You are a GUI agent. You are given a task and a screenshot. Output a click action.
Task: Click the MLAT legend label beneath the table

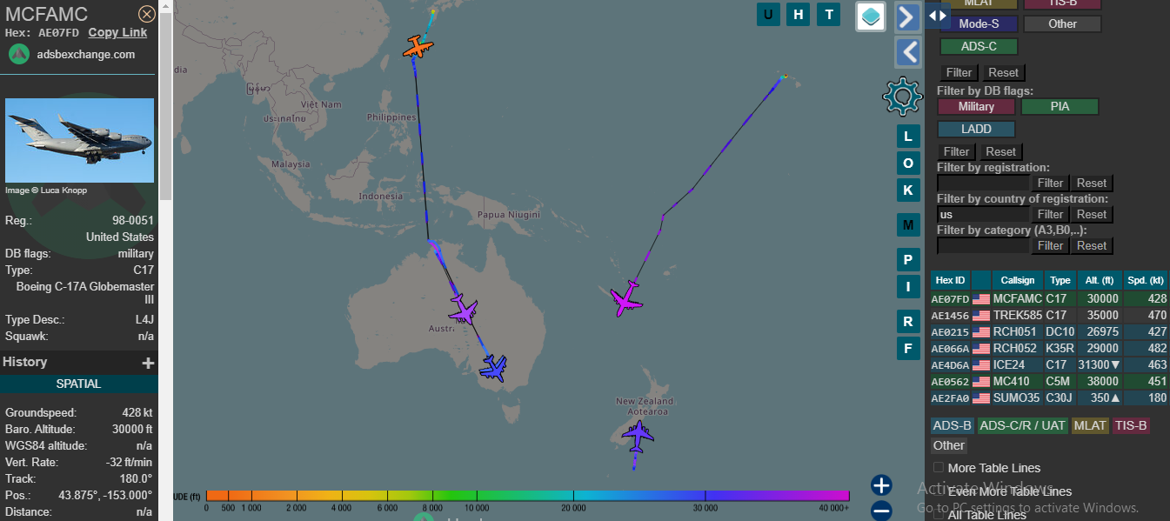click(x=1090, y=425)
